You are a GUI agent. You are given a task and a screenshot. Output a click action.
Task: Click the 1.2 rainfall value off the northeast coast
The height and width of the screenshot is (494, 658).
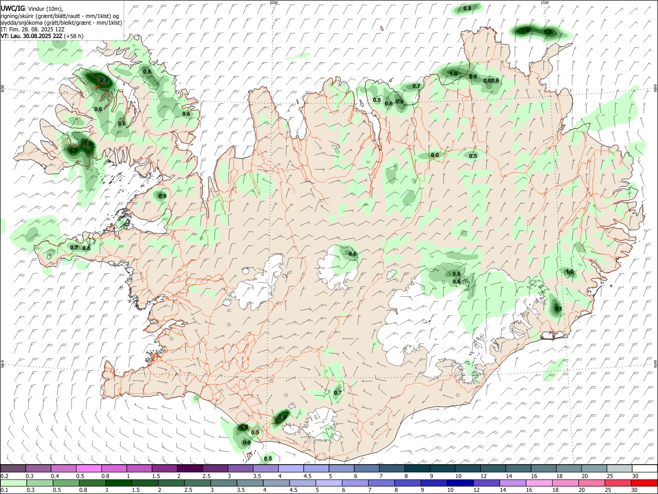[547, 32]
